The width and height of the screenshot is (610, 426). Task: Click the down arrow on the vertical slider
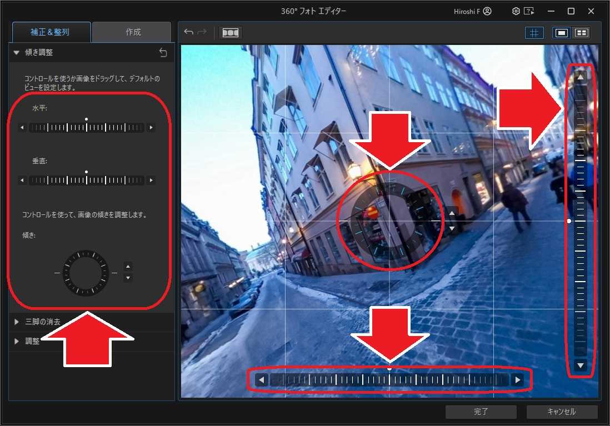tap(580, 365)
